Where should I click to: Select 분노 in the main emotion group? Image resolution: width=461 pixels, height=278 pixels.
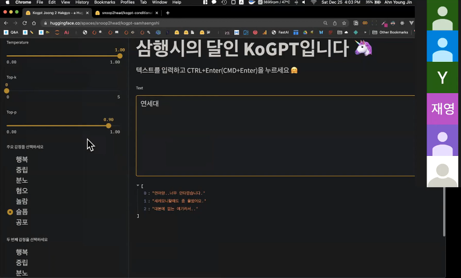(18, 180)
